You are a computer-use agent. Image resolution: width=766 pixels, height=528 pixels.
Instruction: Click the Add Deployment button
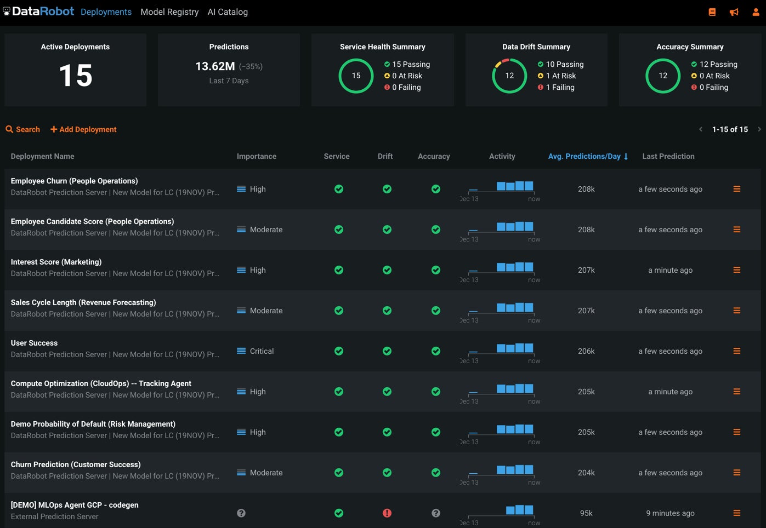pyautogui.click(x=83, y=129)
